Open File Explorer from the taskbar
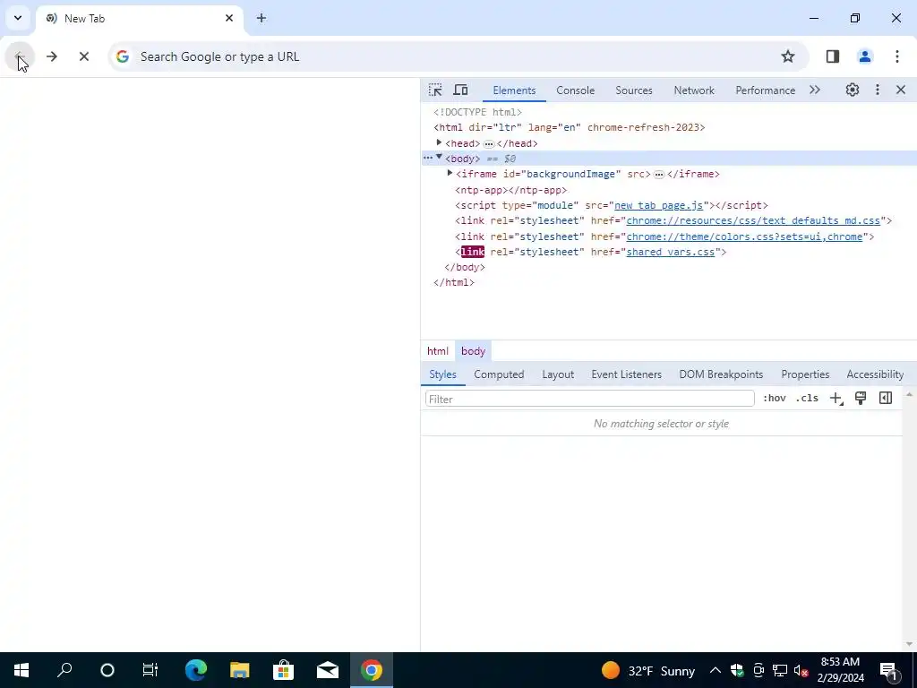 239,670
